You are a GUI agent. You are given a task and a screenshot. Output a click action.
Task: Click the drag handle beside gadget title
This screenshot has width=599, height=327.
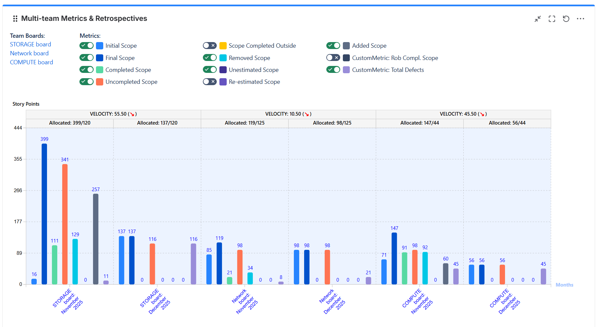[15, 19]
